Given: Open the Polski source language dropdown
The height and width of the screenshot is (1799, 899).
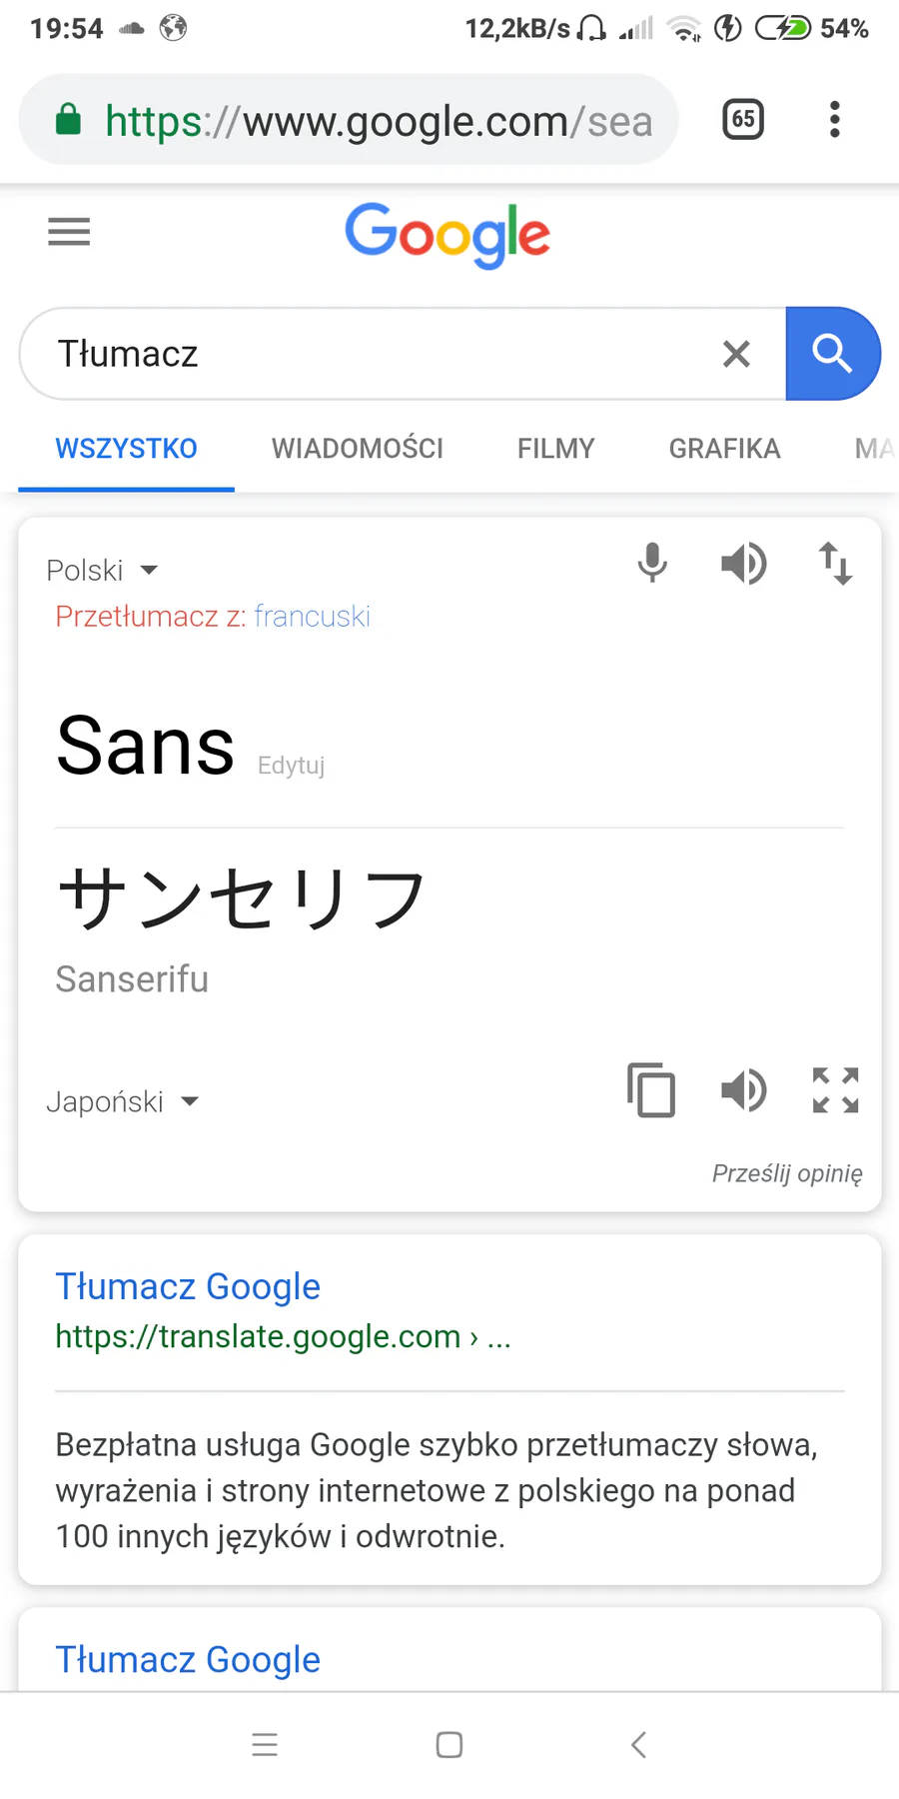Looking at the screenshot, I should tap(102, 571).
